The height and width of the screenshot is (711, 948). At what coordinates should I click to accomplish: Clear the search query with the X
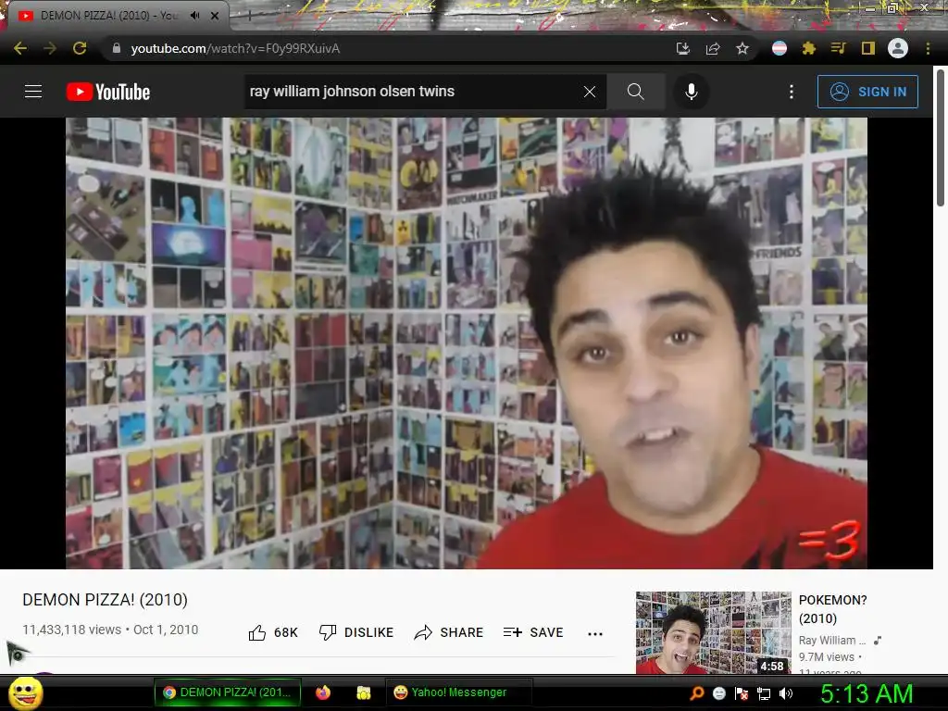(x=590, y=92)
